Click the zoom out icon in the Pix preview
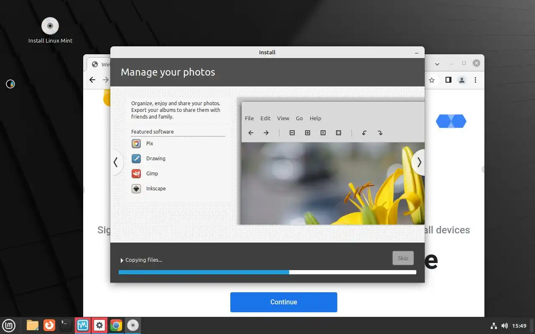Viewport: 535px width, 334px height. pos(292,133)
